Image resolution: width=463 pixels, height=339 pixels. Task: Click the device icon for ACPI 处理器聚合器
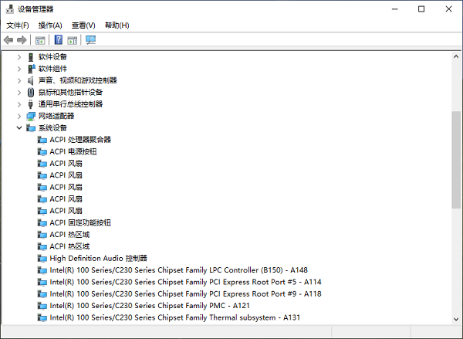pyautogui.click(x=42, y=140)
